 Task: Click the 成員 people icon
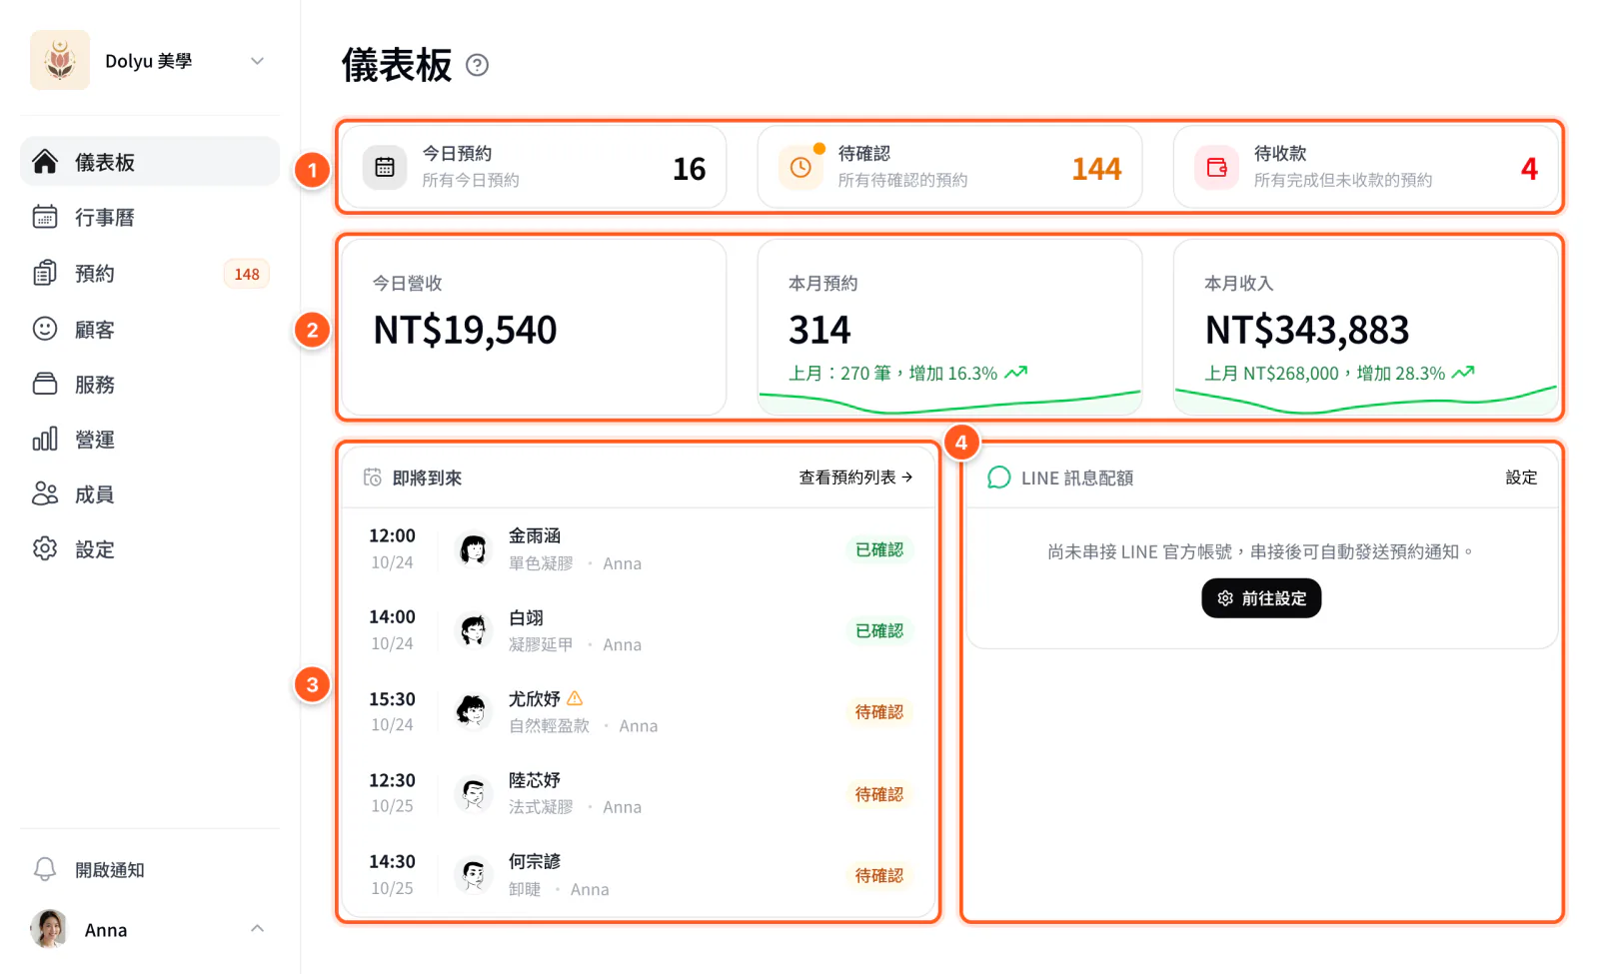(x=45, y=493)
